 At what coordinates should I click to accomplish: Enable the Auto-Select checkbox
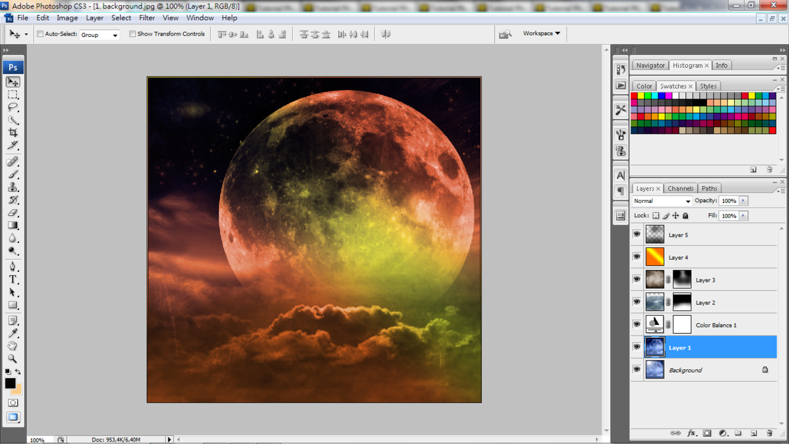pyautogui.click(x=40, y=34)
